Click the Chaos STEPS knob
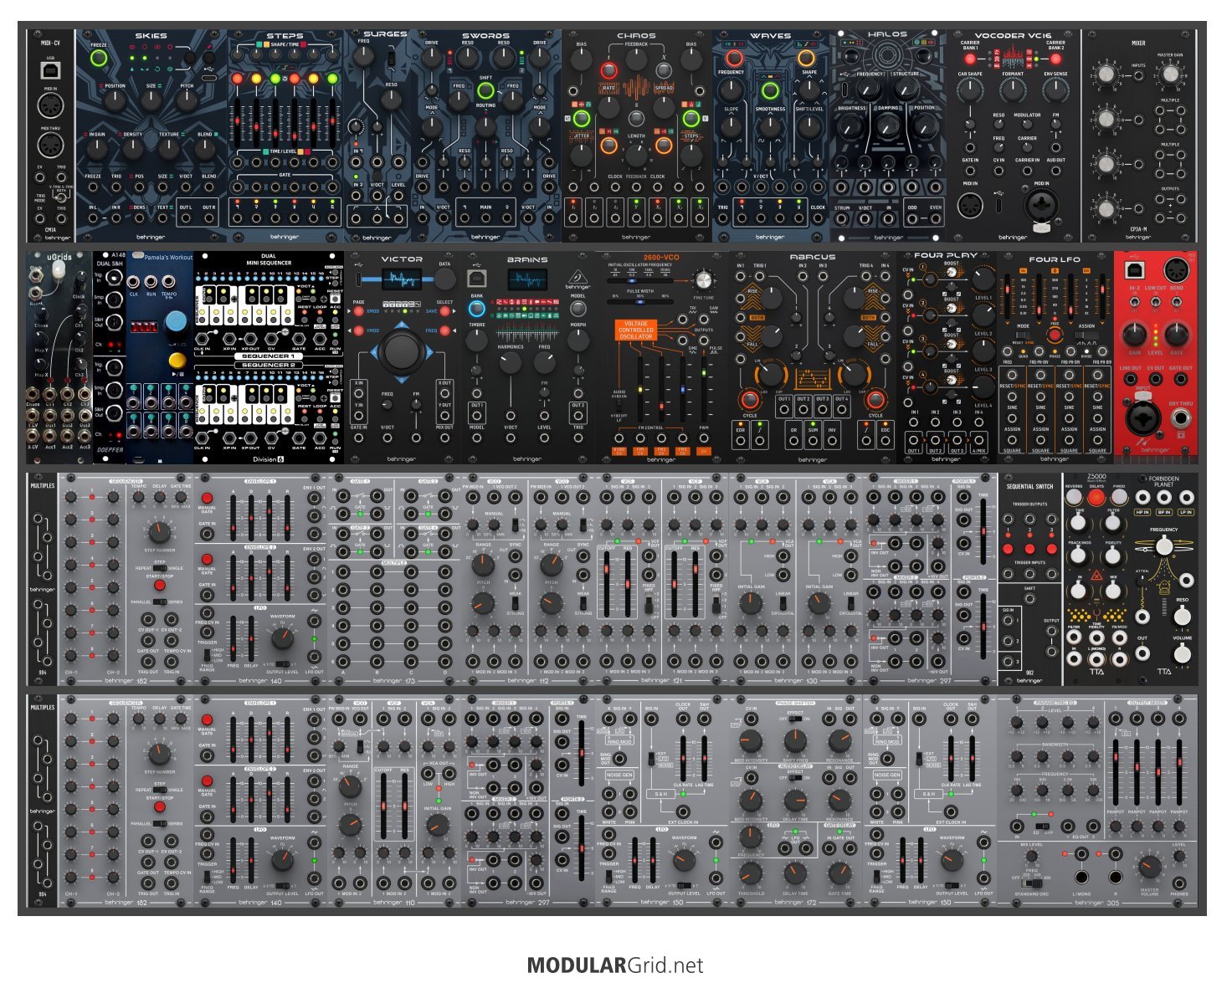Screen dimensions: 1232x983 [x=691, y=155]
